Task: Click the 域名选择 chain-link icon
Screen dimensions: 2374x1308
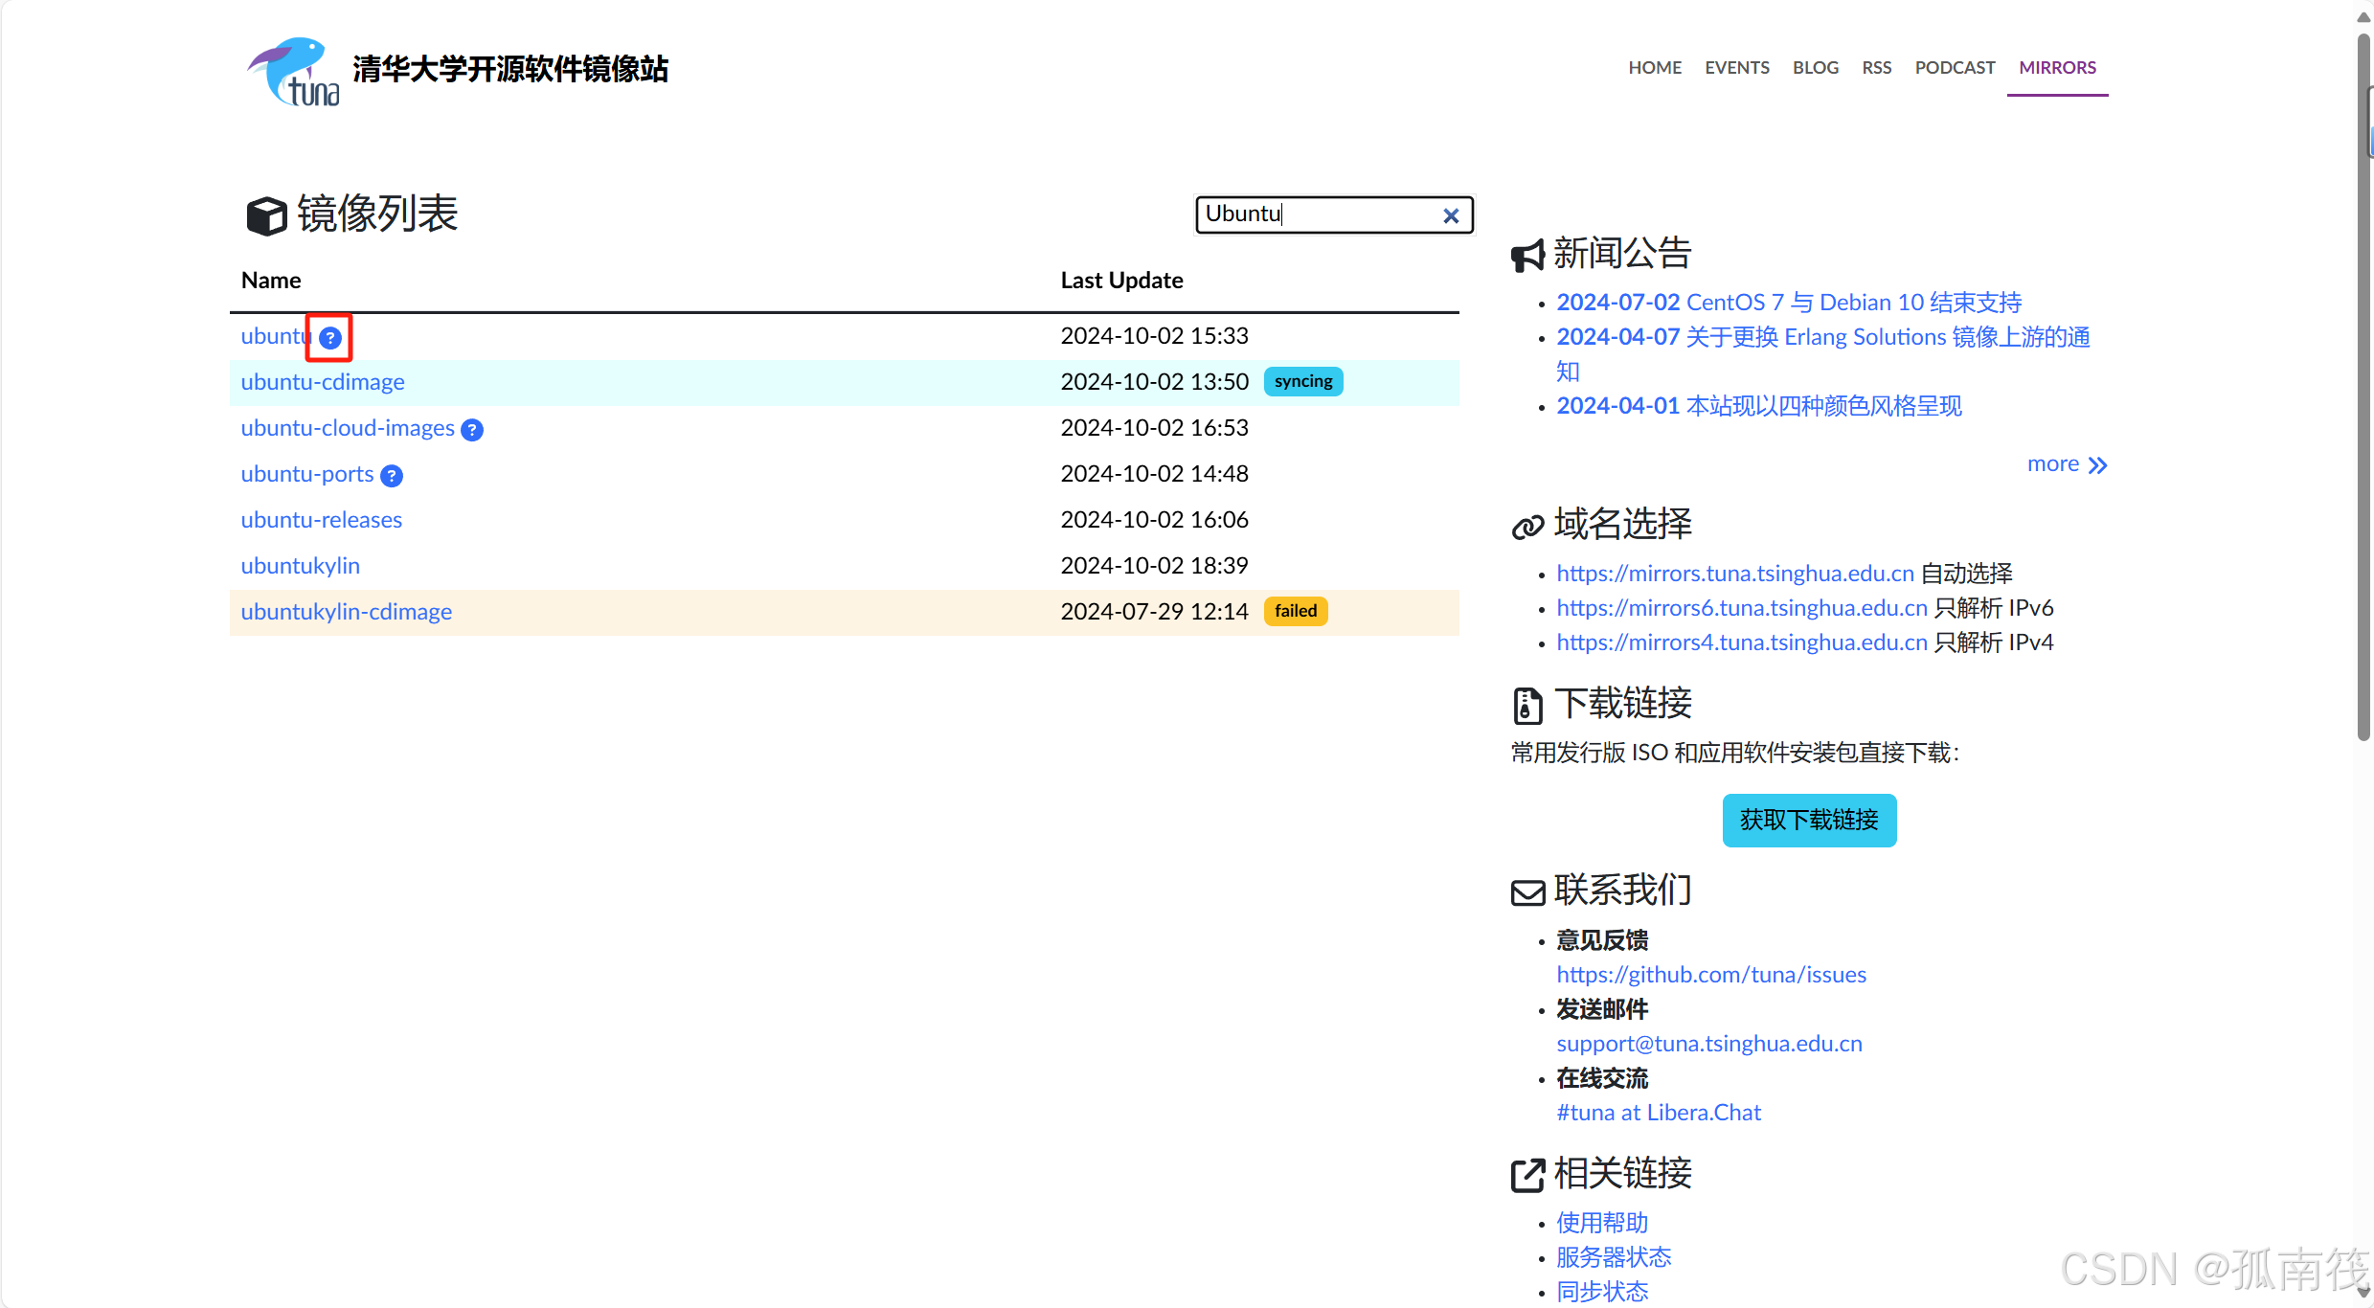Action: pos(1527,527)
